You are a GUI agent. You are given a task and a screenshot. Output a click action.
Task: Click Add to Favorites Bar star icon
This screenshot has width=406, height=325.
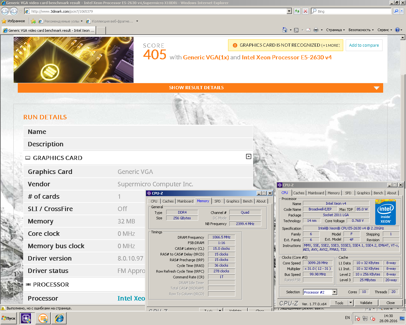coord(33,21)
